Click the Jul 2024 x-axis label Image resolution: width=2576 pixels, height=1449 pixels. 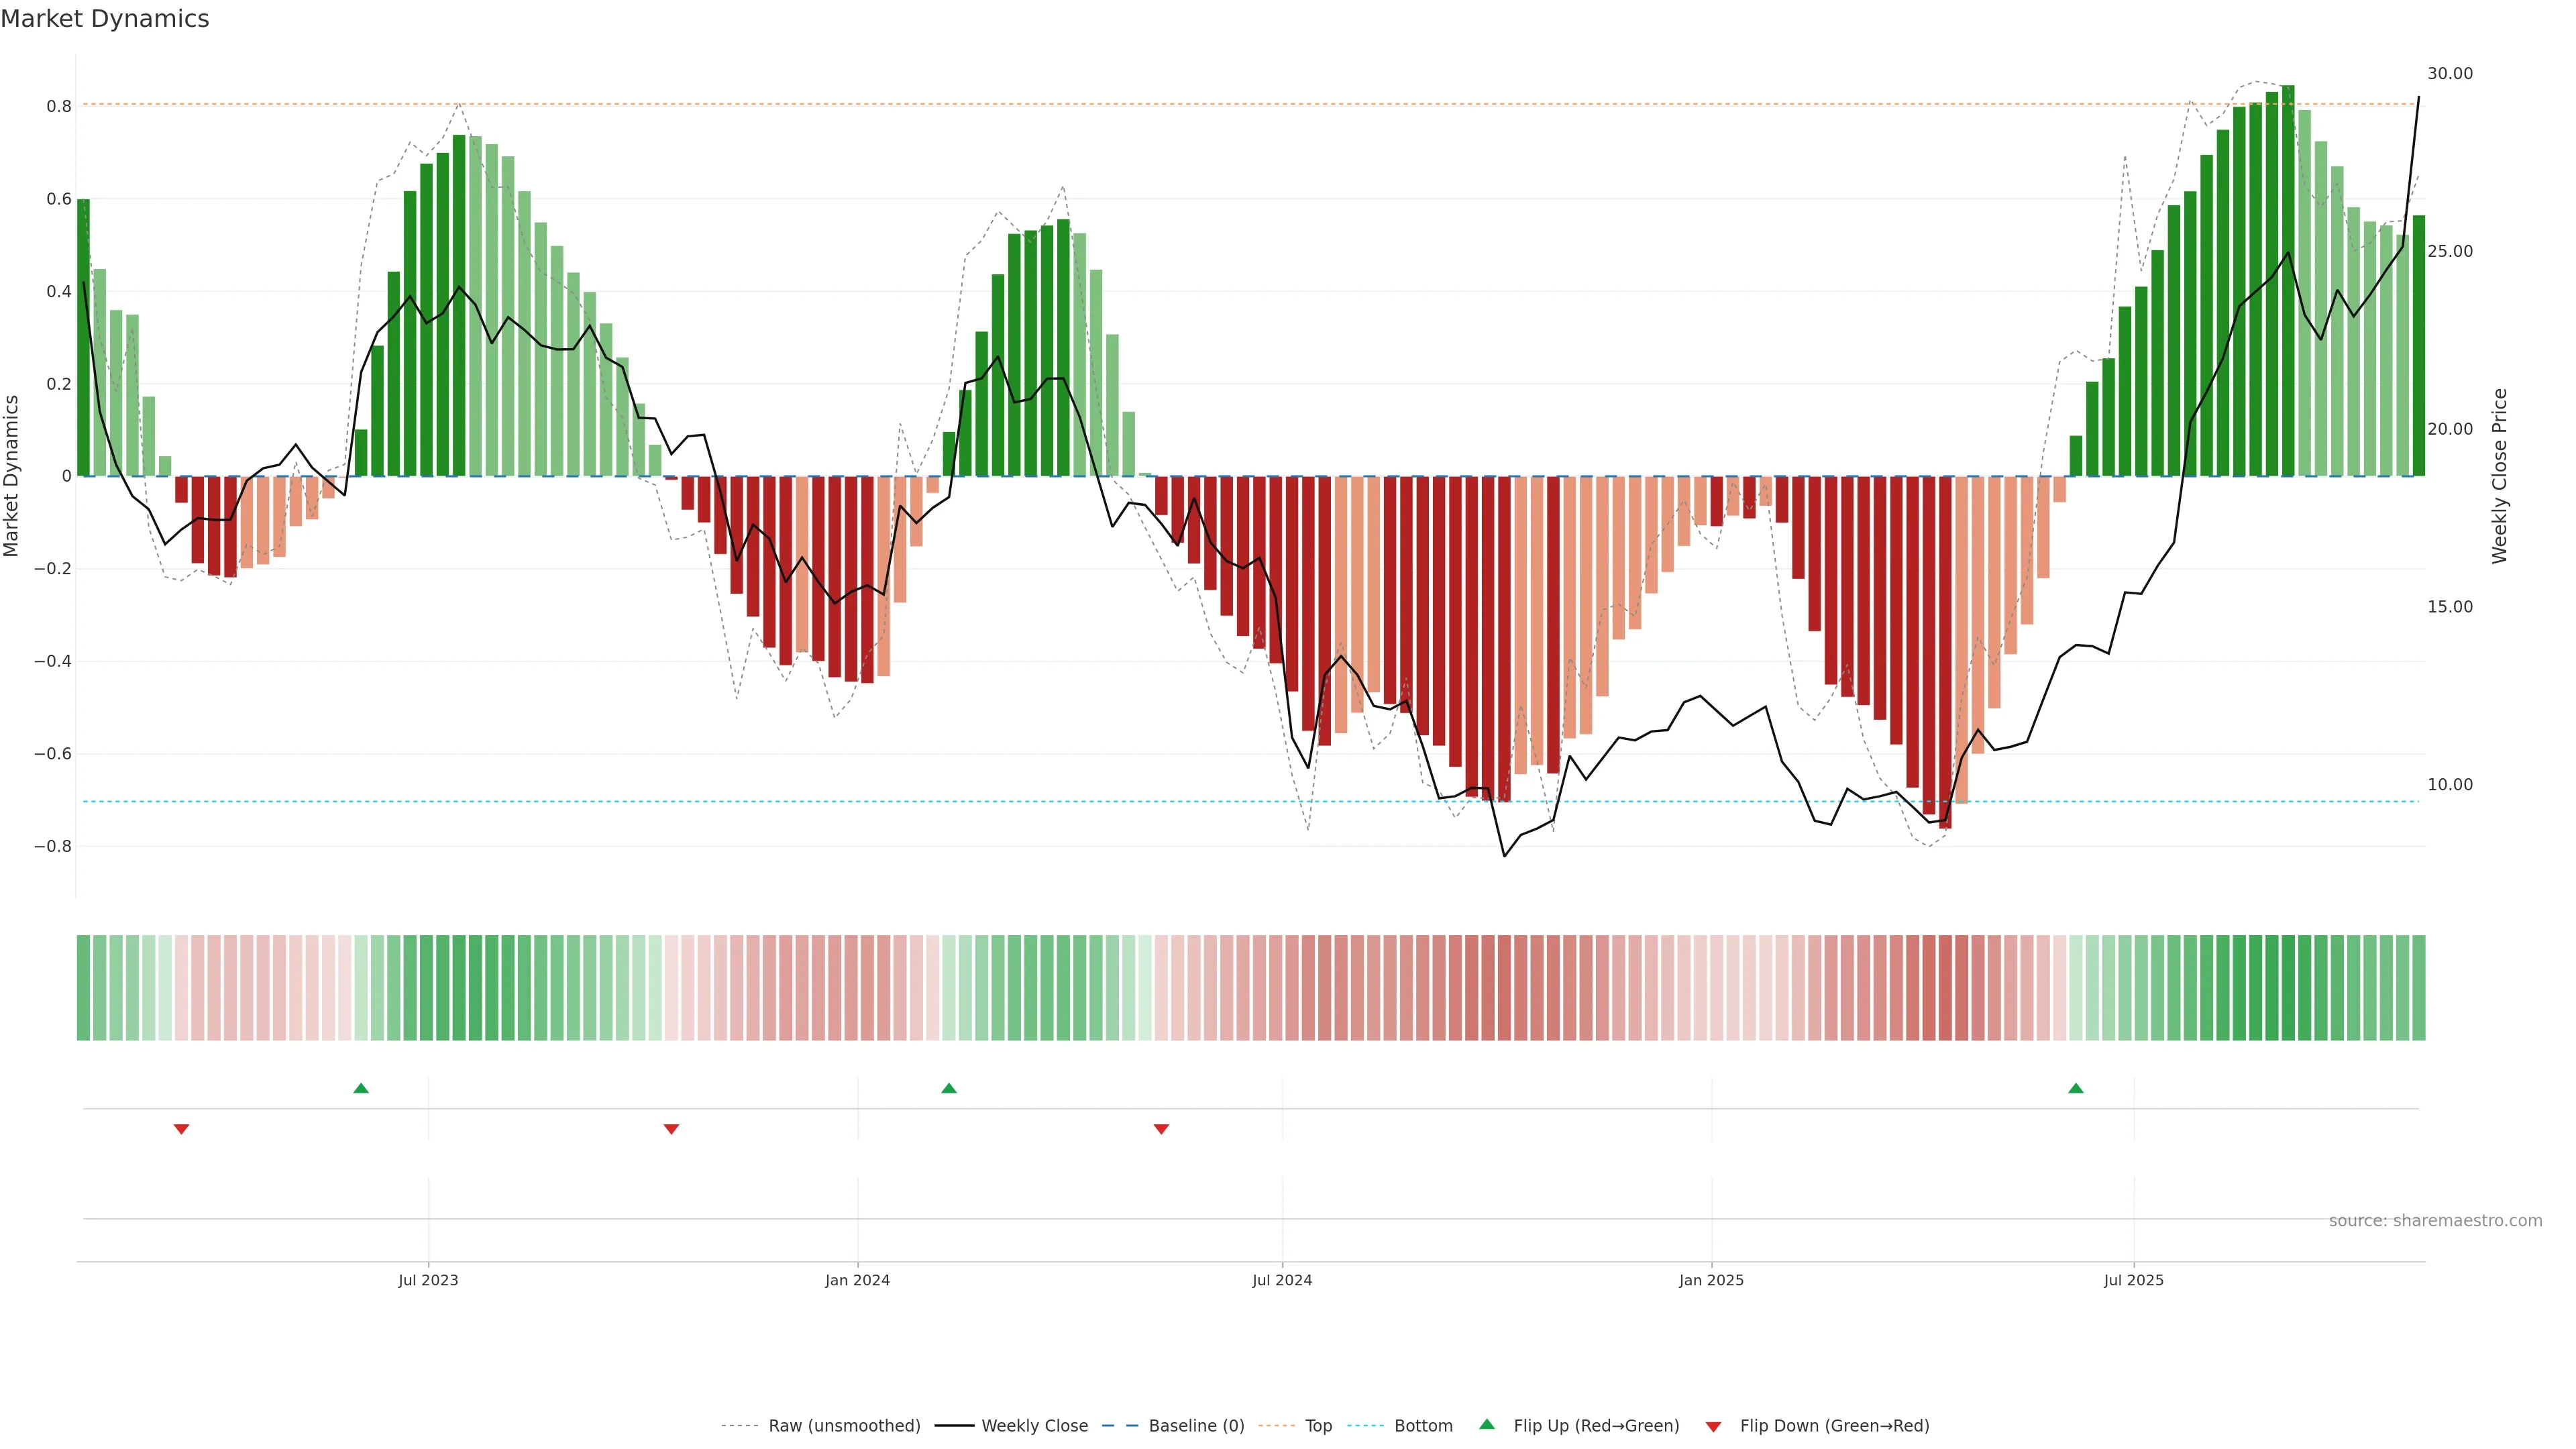[1282, 1280]
